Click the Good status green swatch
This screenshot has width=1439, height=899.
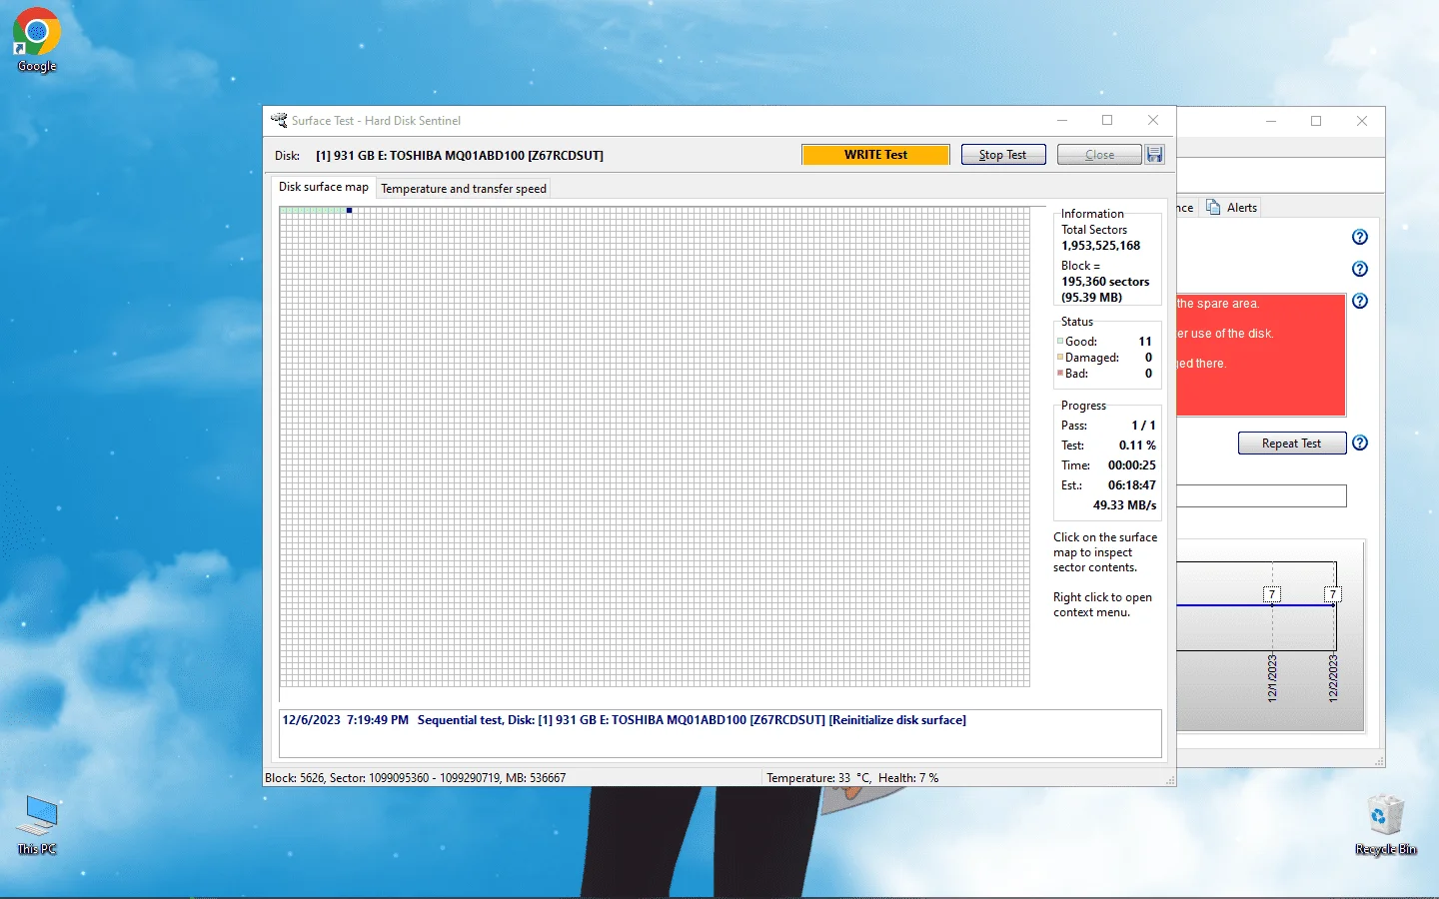point(1060,342)
